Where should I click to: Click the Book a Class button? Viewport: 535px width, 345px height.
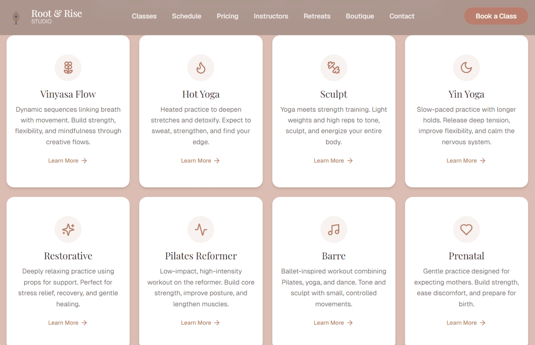tap(496, 16)
